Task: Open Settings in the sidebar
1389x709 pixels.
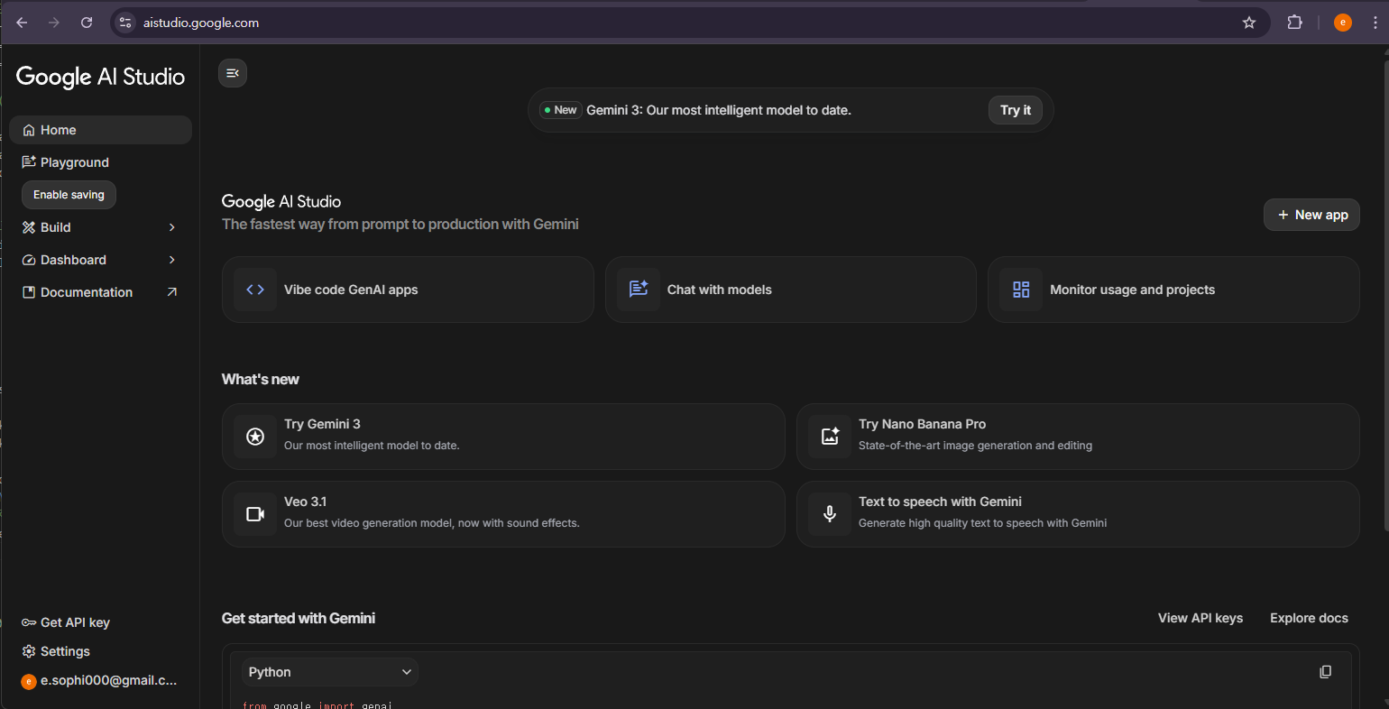Action: pyautogui.click(x=100, y=651)
